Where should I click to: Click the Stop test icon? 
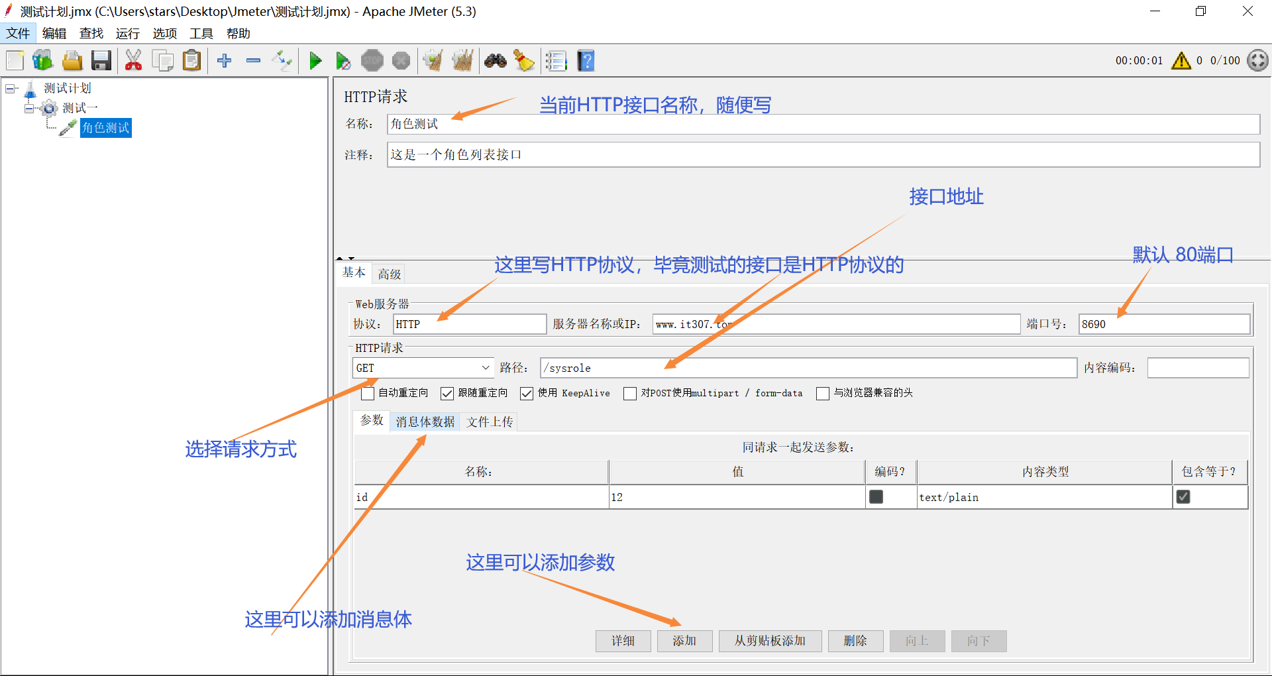pos(372,60)
